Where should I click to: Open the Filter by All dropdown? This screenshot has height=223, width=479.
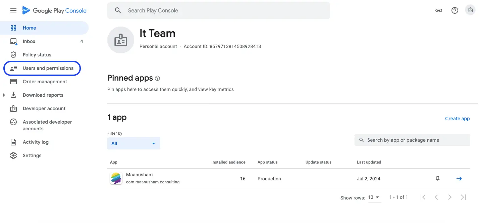134,143
